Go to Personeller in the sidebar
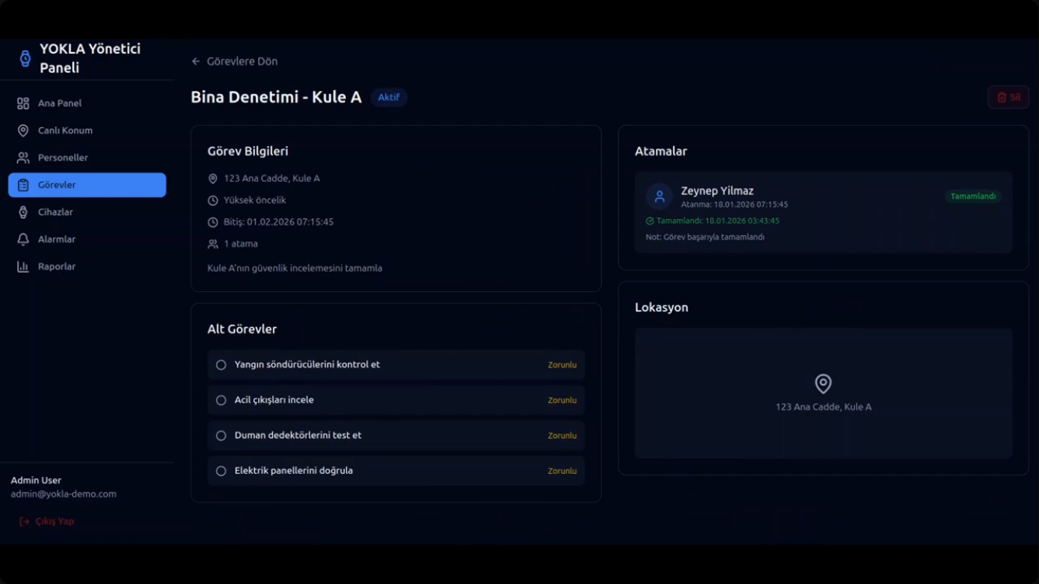The height and width of the screenshot is (584, 1039). [x=87, y=158]
